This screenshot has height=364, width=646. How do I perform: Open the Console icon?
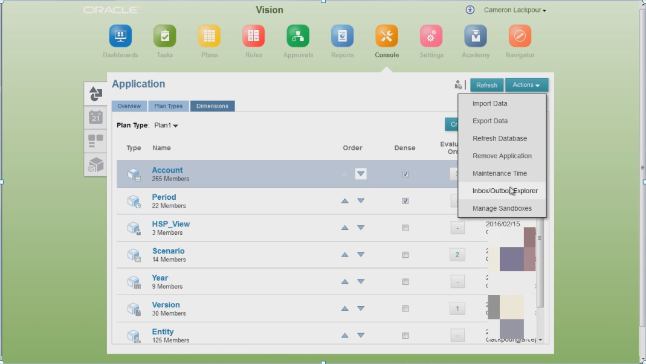click(x=386, y=36)
